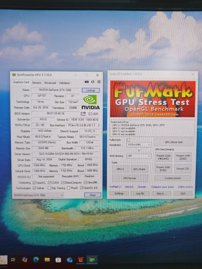Open Microsoft Edge from the taskbar

(36, 259)
